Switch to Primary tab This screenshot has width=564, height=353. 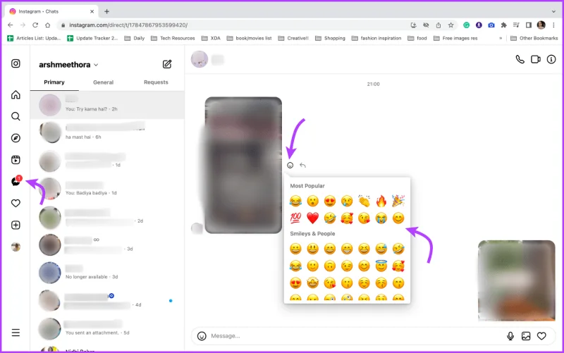point(54,82)
